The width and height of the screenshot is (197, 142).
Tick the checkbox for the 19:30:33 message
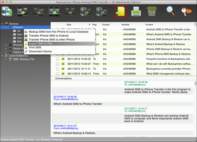click(57, 59)
